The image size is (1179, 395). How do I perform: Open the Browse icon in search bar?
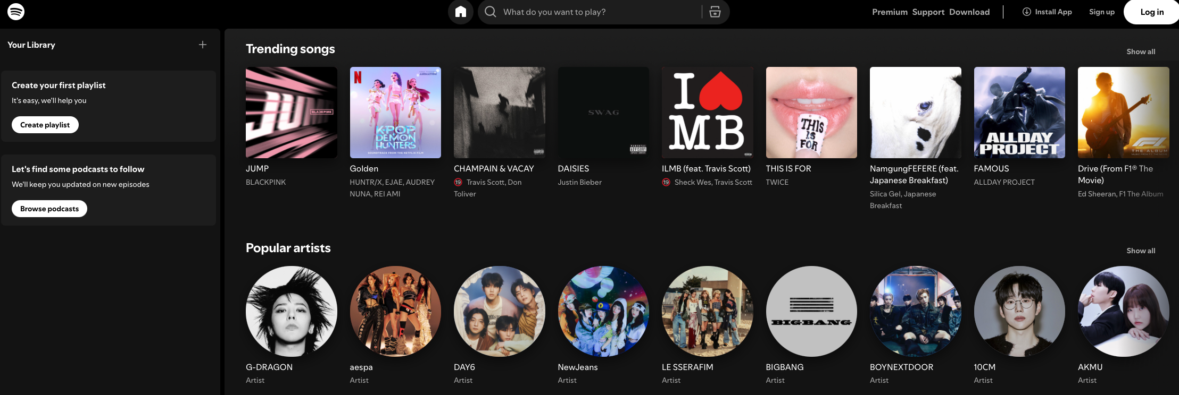pyautogui.click(x=715, y=12)
